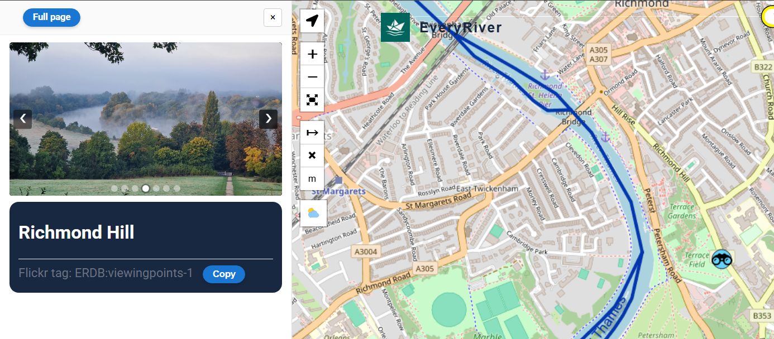
Task: Show previous photo in carousel
Action: 23,119
